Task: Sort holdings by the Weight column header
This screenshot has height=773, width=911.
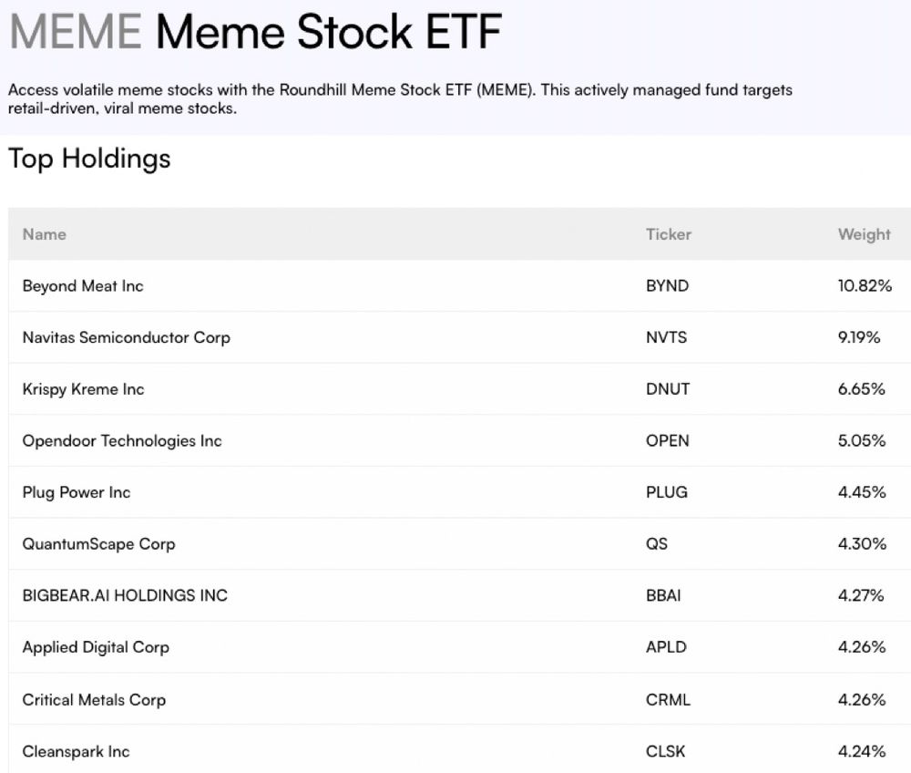Action: click(x=864, y=234)
